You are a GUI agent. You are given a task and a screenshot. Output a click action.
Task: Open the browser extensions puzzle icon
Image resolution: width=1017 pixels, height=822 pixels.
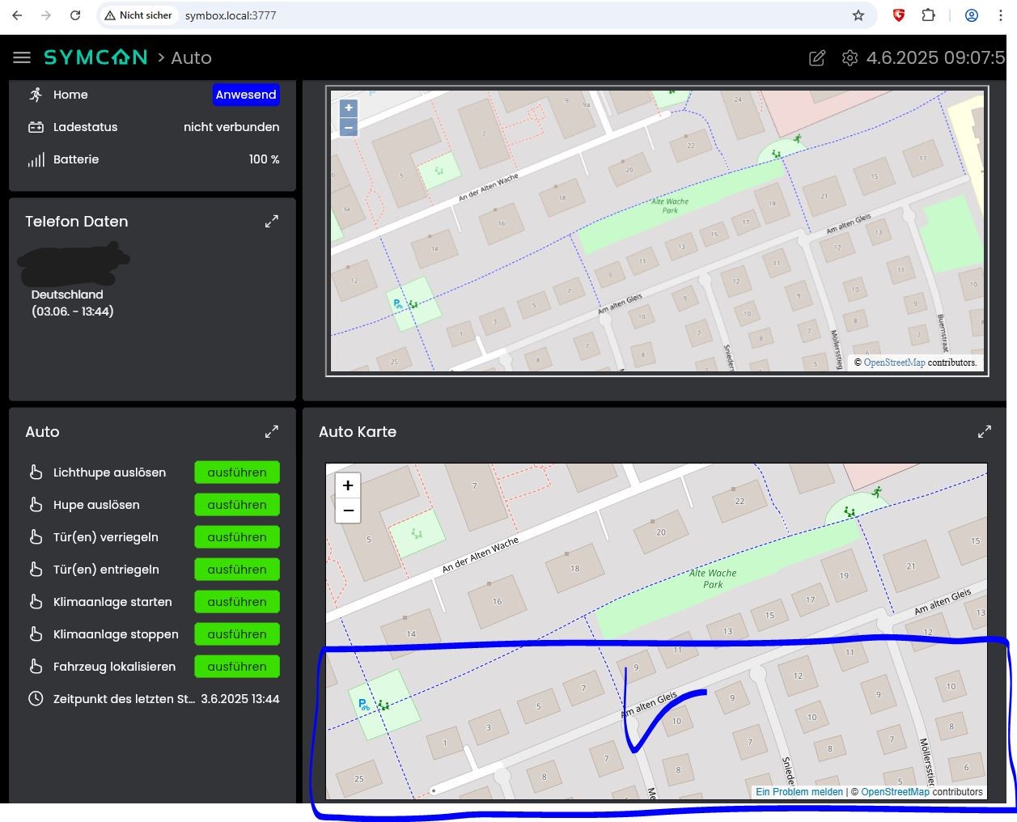(x=928, y=15)
